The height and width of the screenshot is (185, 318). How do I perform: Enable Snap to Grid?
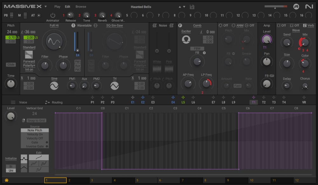pyautogui.click(x=36, y=120)
